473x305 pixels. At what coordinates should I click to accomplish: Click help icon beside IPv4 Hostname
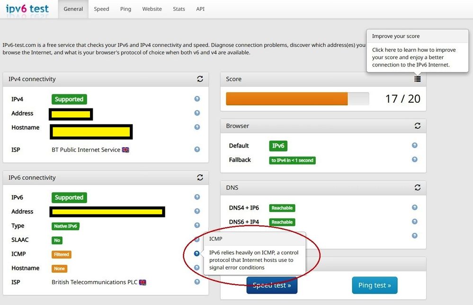[x=197, y=127]
